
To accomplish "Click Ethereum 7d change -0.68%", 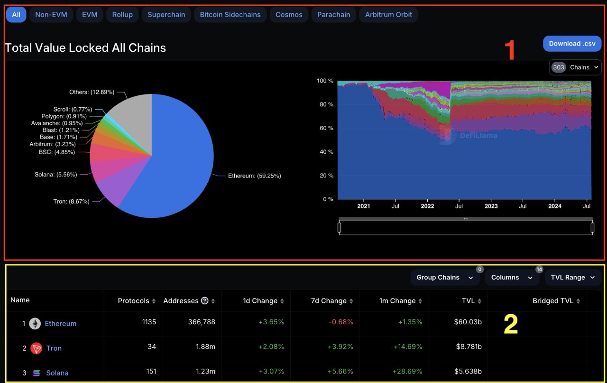I will click(340, 322).
